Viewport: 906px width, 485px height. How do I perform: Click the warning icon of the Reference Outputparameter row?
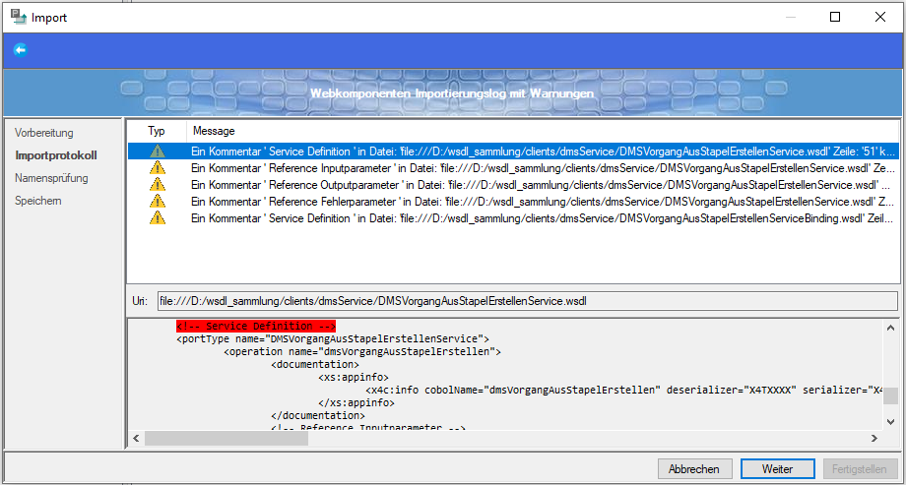(157, 185)
